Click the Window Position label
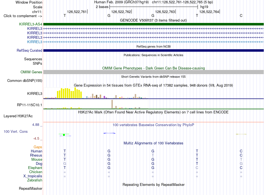This screenshot has height=195, width=264. (x=29, y=2)
